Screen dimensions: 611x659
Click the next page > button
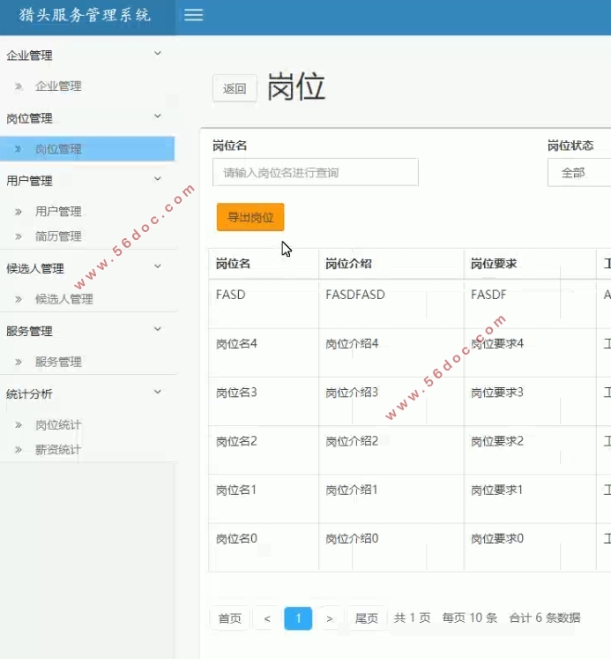click(330, 618)
